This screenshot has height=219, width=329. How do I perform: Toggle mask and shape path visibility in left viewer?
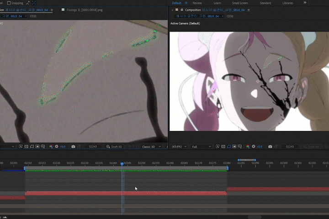[x=32, y=146]
